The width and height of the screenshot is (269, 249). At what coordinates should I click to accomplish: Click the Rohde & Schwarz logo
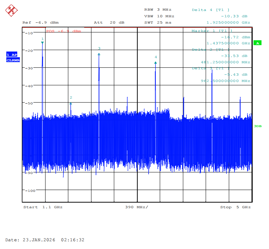11,11
